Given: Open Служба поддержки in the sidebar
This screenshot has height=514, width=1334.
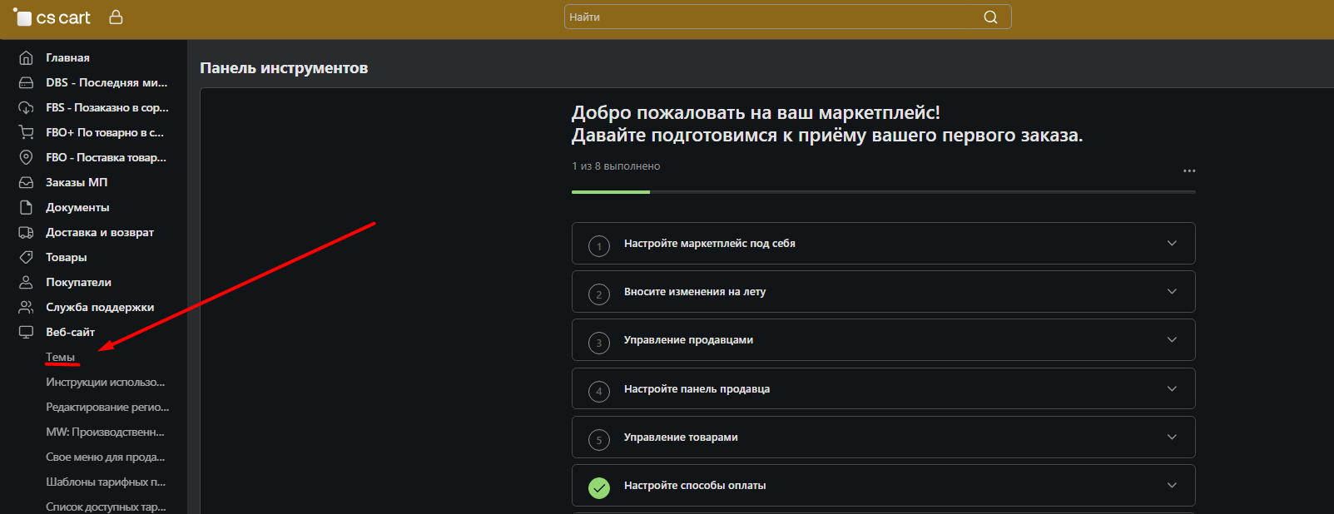Looking at the screenshot, I should tap(100, 307).
